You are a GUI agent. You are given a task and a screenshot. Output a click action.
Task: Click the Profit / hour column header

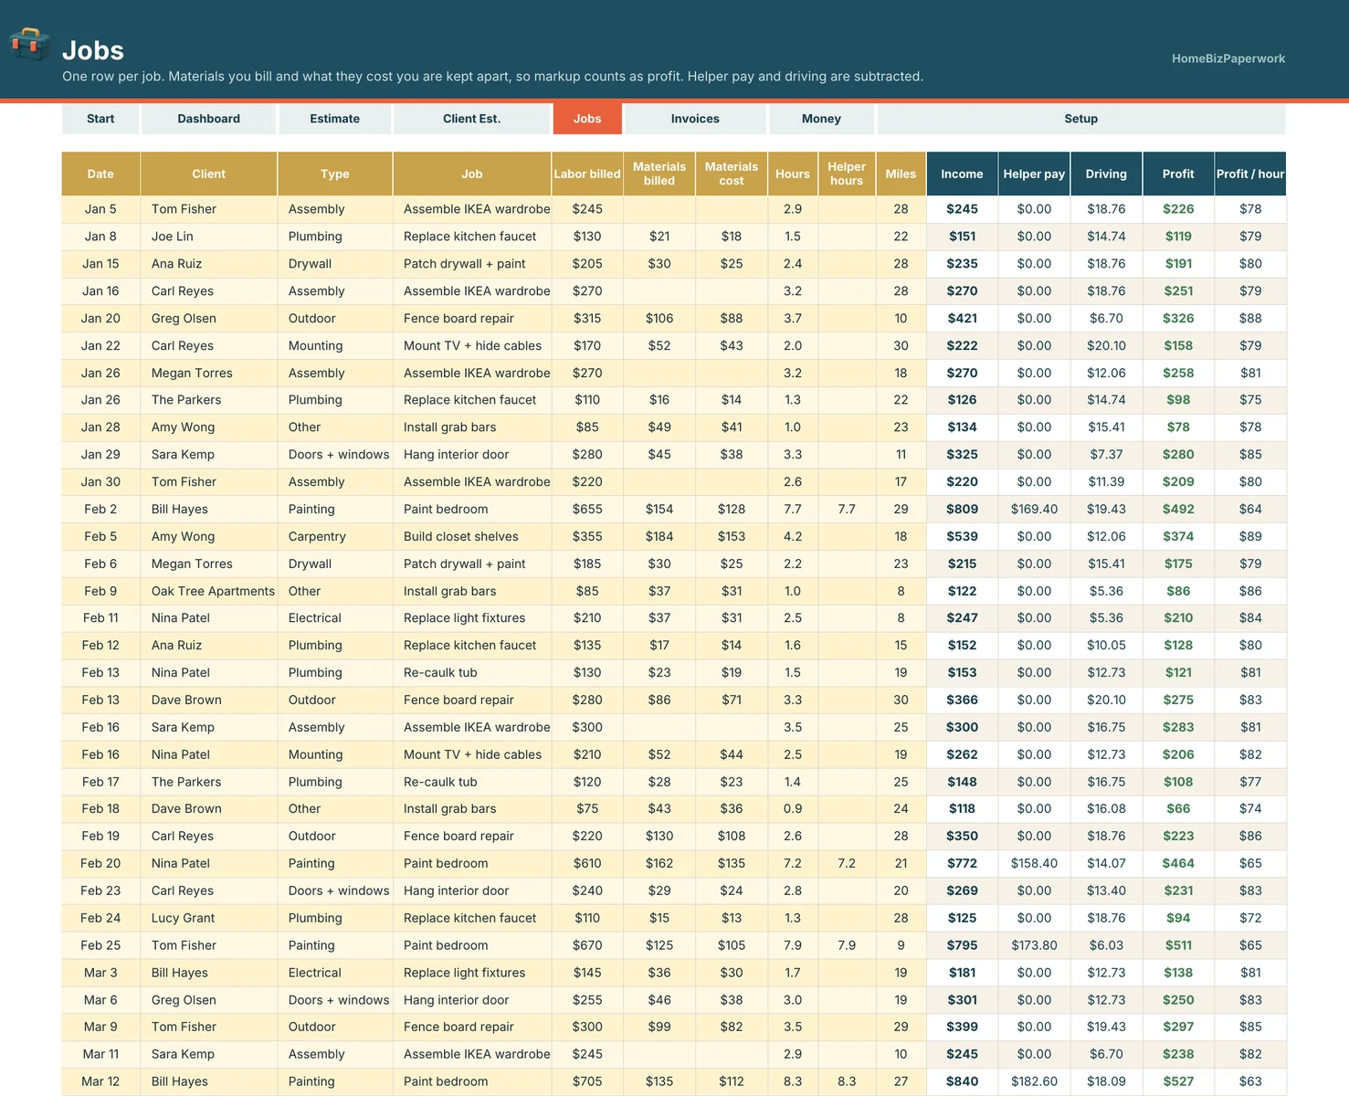[x=1250, y=174]
